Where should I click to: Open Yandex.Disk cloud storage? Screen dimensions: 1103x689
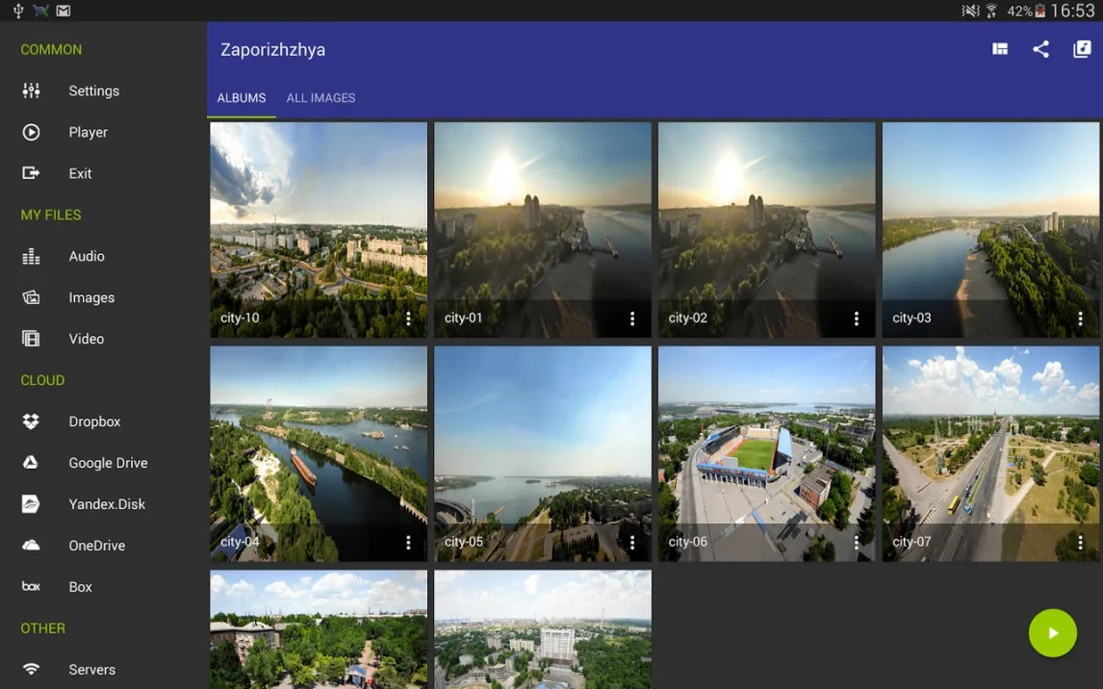[x=106, y=504]
